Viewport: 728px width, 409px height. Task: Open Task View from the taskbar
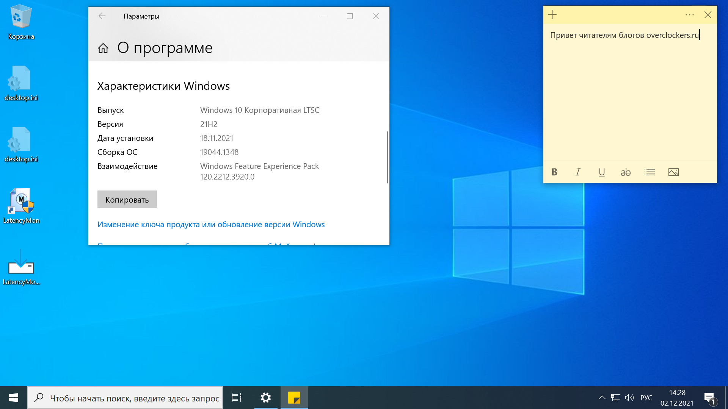pos(237,398)
